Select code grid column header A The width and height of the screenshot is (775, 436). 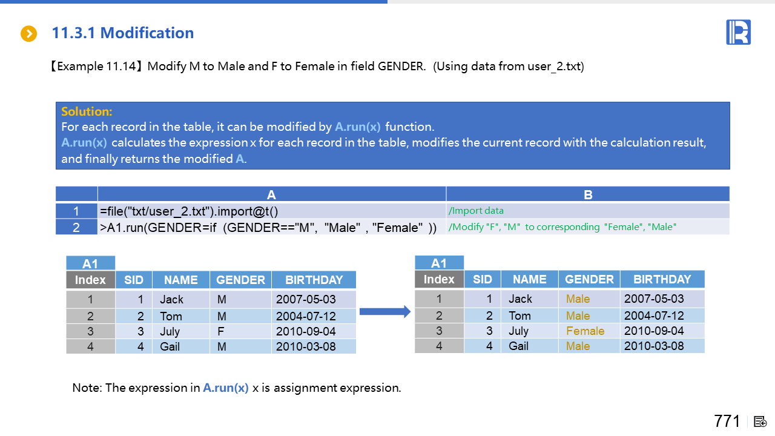[x=271, y=194]
